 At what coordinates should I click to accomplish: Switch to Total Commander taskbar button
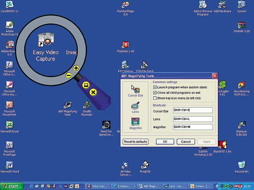click(98, 186)
